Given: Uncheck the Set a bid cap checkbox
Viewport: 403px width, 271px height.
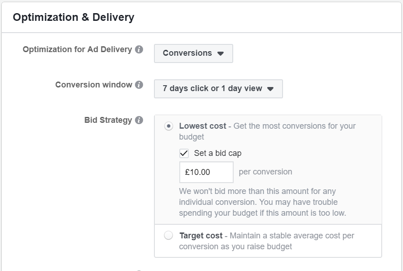Looking at the screenshot, I should click(x=184, y=153).
